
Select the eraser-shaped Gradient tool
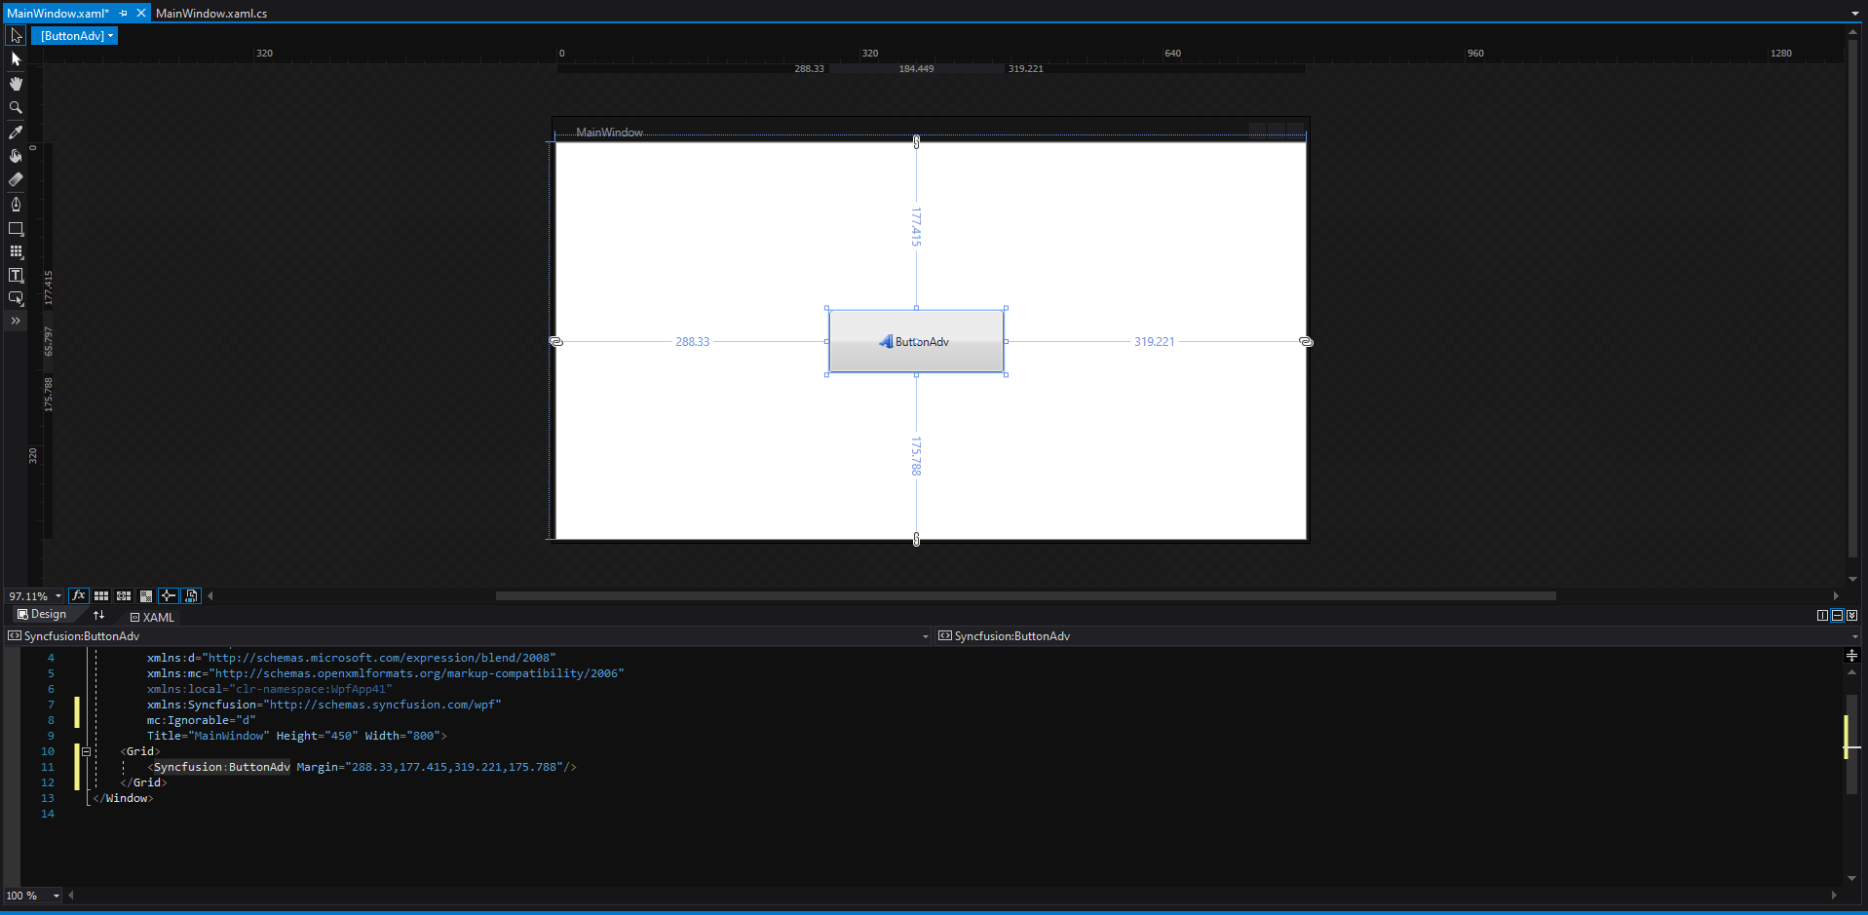[x=16, y=180]
